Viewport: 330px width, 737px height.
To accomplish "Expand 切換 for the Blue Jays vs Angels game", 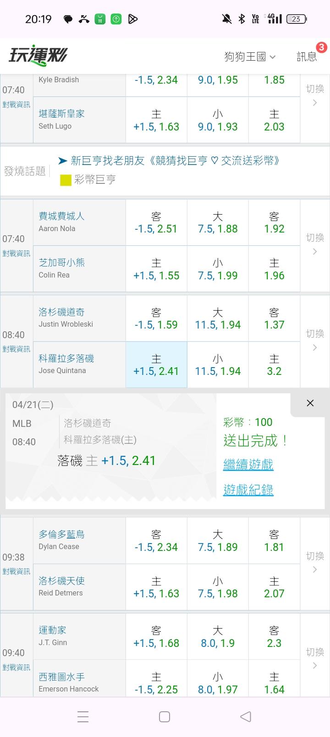I will pos(315,563).
